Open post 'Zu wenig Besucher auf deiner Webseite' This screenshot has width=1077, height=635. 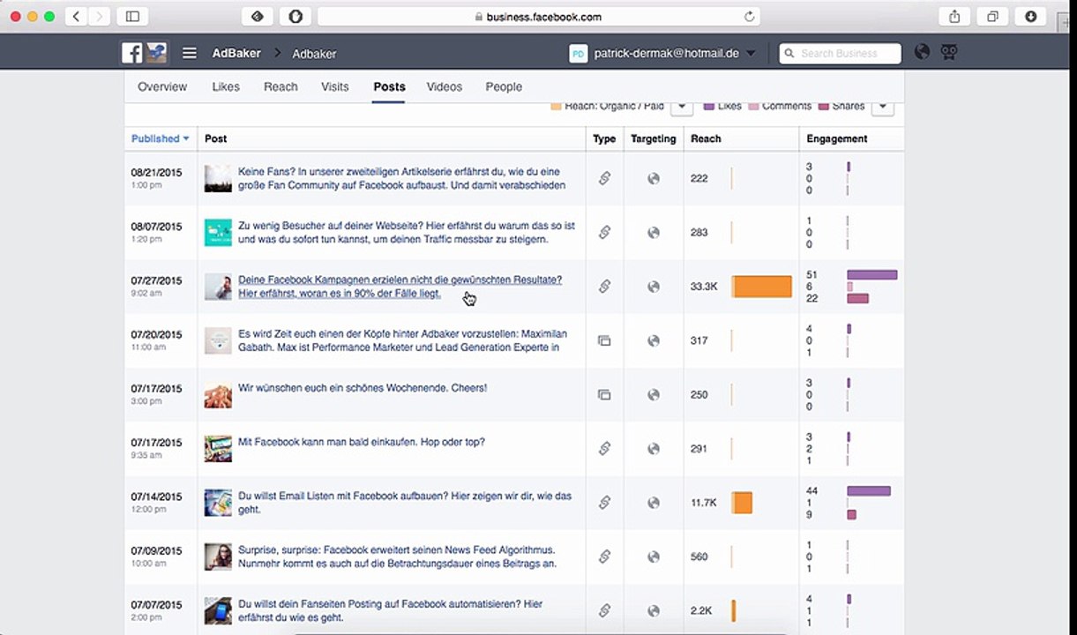coord(407,233)
